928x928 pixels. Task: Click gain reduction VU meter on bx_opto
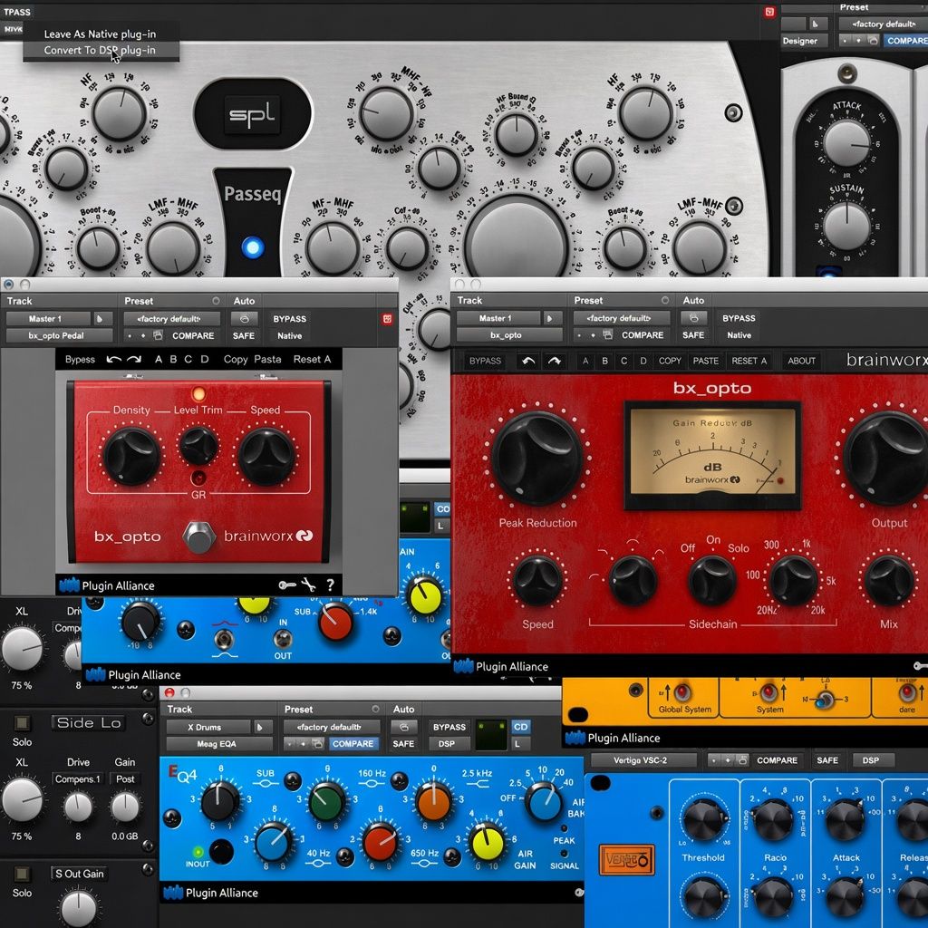coord(712,456)
